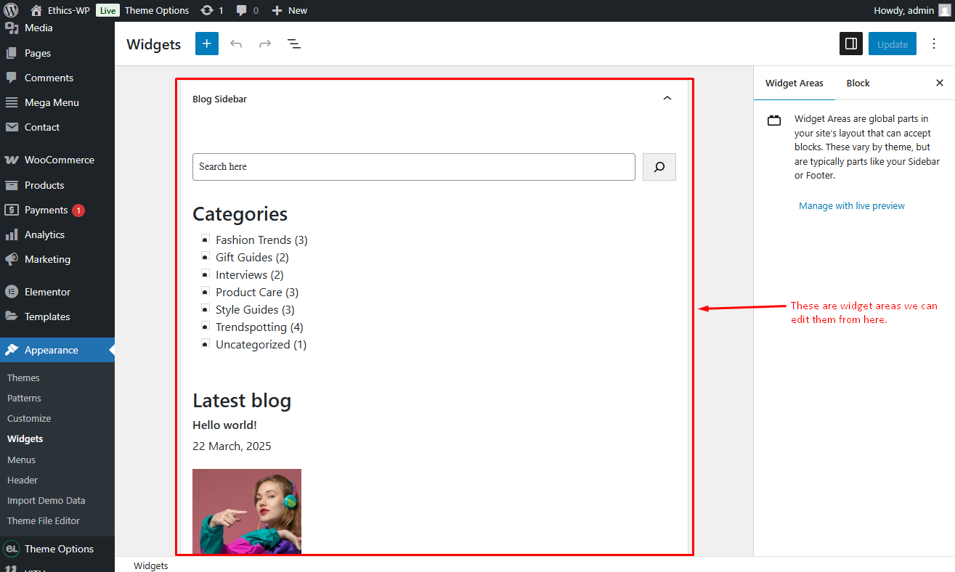Click the Undo arrow icon
The image size is (955, 572).
pos(236,44)
